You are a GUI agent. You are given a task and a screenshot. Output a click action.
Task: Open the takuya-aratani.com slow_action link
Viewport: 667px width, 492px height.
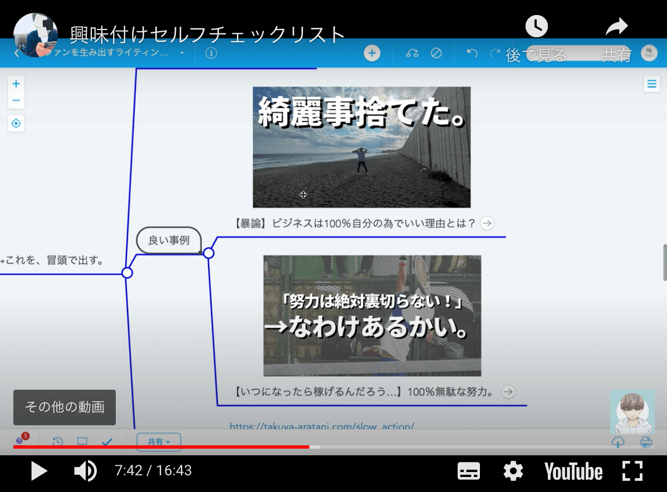(322, 426)
